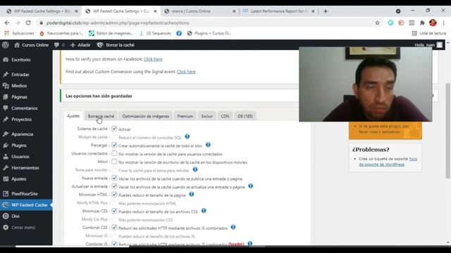451x253 pixels.
Task: Click the PixelYourSite sidebar icon
Action: (x=6, y=194)
